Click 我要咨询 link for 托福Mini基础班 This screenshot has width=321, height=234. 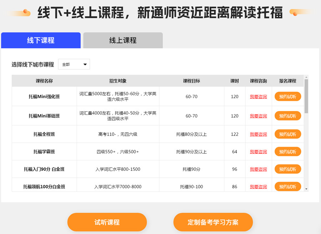[258, 116]
